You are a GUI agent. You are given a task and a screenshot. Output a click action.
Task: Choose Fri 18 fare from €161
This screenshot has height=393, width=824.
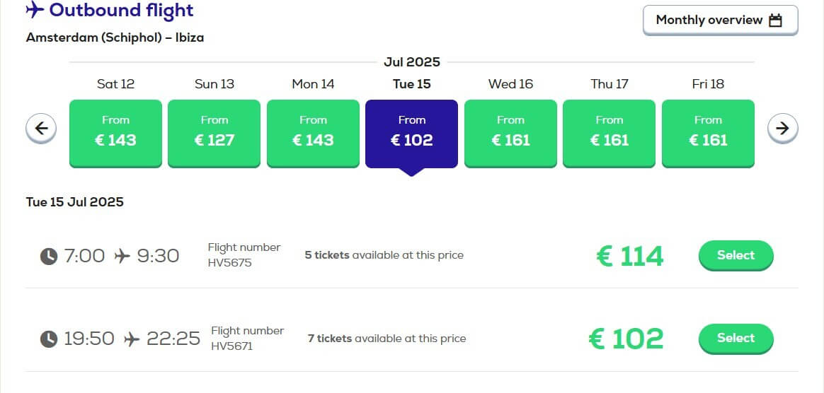(708, 134)
